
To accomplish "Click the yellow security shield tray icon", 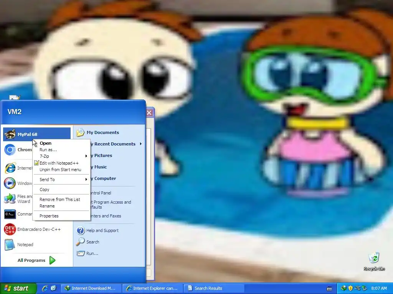I will point(351,288).
